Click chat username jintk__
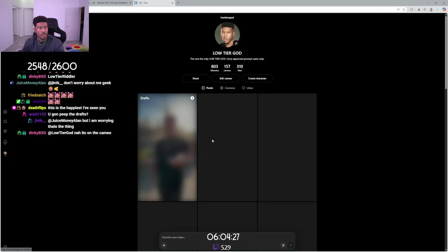 (x=40, y=120)
